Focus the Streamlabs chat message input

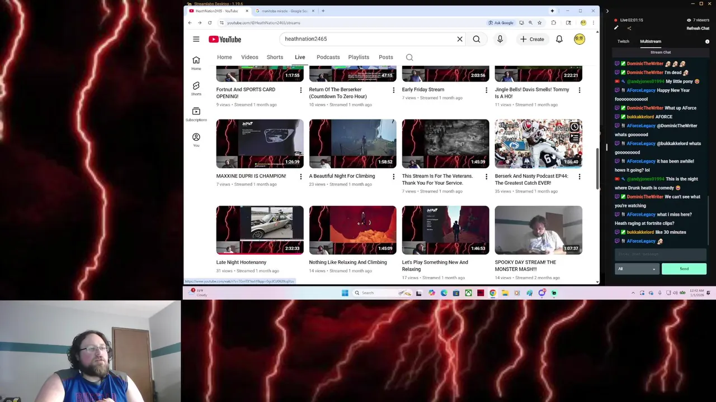661,254
